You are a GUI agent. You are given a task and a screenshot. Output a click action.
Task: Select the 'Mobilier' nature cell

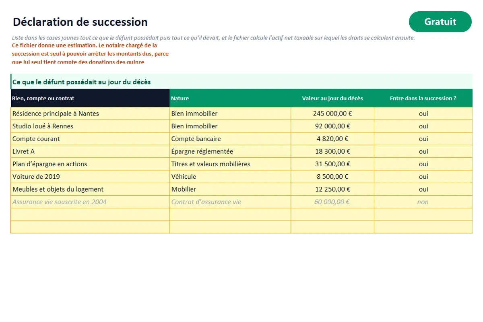[230, 189]
